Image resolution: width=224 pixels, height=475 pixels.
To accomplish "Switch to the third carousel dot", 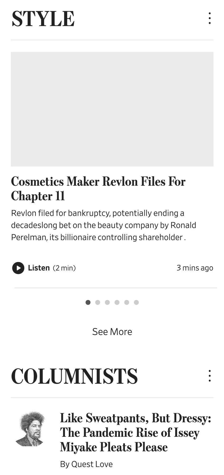I will [107, 302].
